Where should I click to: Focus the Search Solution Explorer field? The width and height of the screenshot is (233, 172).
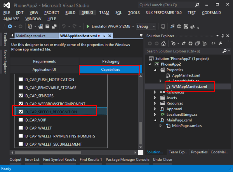pos(184,51)
